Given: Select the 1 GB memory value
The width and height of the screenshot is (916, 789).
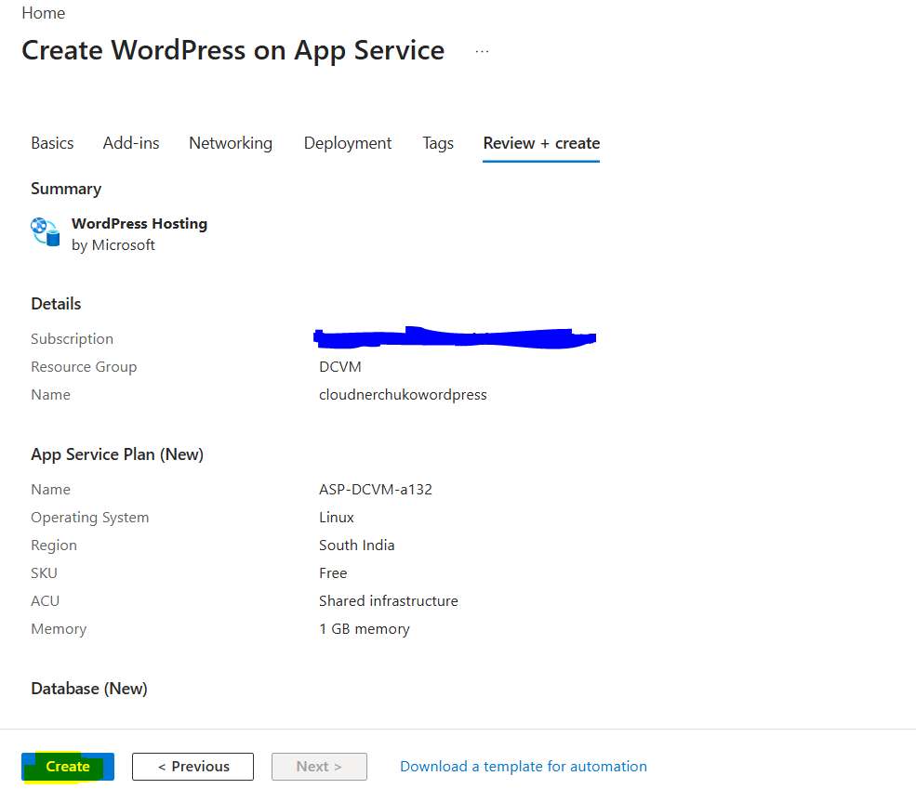Looking at the screenshot, I should [x=364, y=629].
